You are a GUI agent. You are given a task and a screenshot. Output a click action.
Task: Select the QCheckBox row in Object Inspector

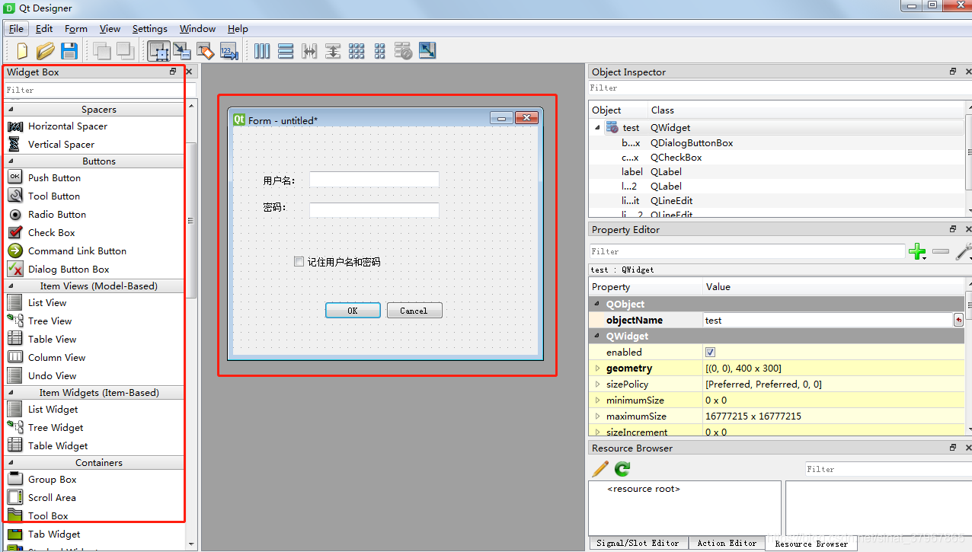click(x=777, y=158)
